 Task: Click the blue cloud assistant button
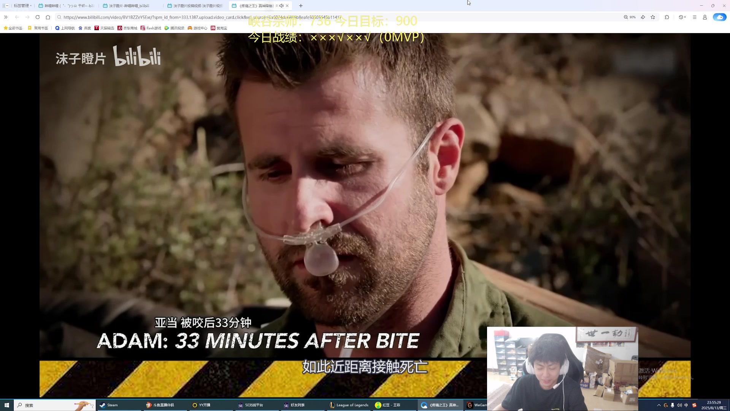[719, 17]
